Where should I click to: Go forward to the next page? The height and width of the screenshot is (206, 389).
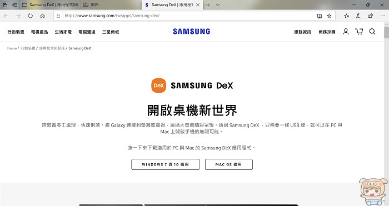pos(18,16)
